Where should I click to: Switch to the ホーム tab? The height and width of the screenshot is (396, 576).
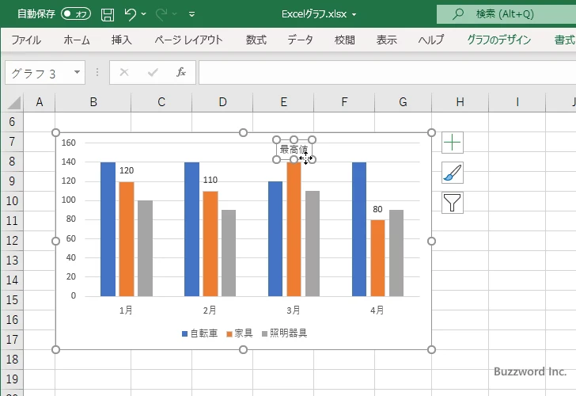pos(77,40)
